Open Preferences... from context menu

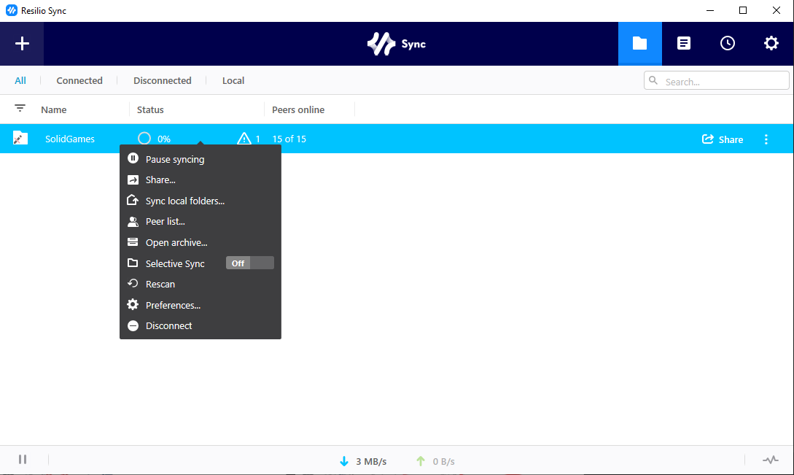200,305
